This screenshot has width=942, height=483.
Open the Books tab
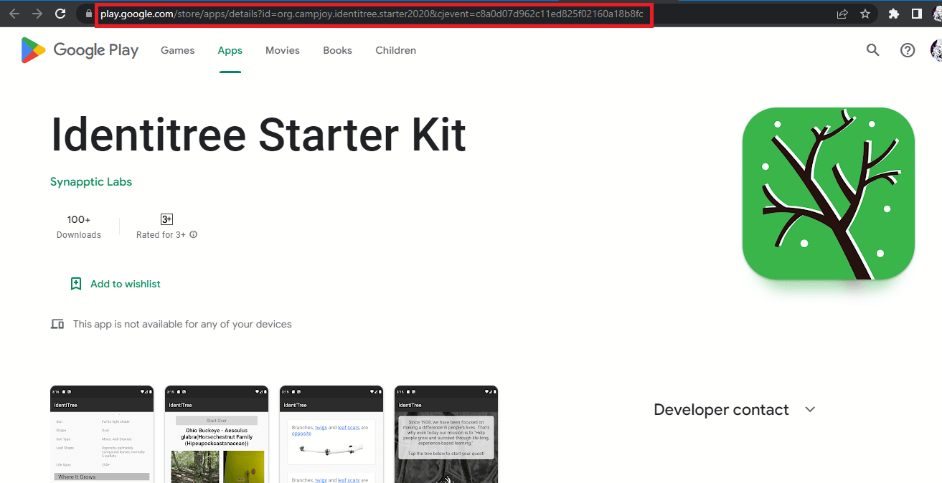point(337,50)
